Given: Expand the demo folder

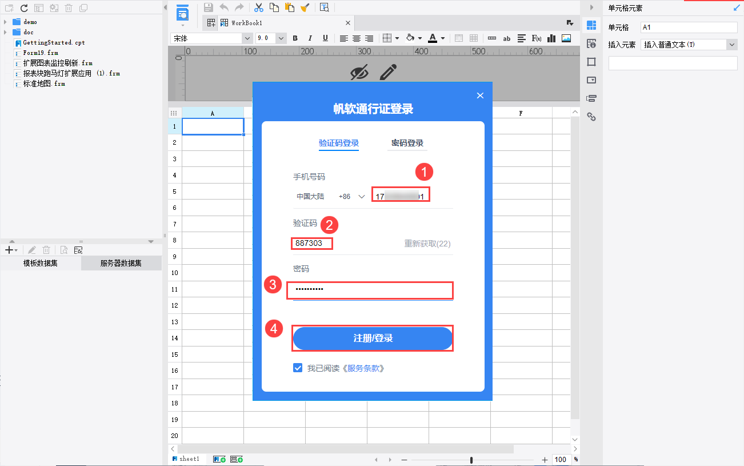Looking at the screenshot, I should point(5,22).
